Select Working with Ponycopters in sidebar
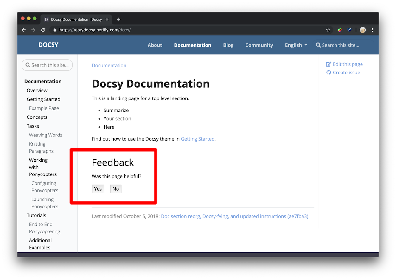 coord(42,167)
